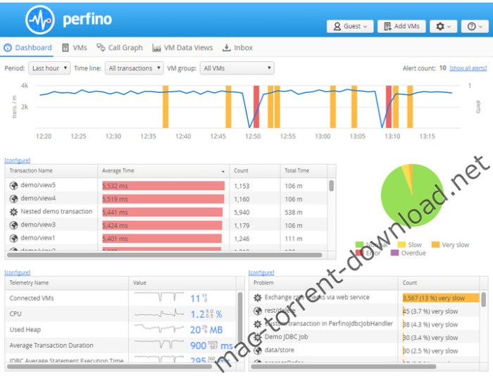493x376 pixels.
Task: Click the globe icon for rest/delete
Action: [x=258, y=311]
